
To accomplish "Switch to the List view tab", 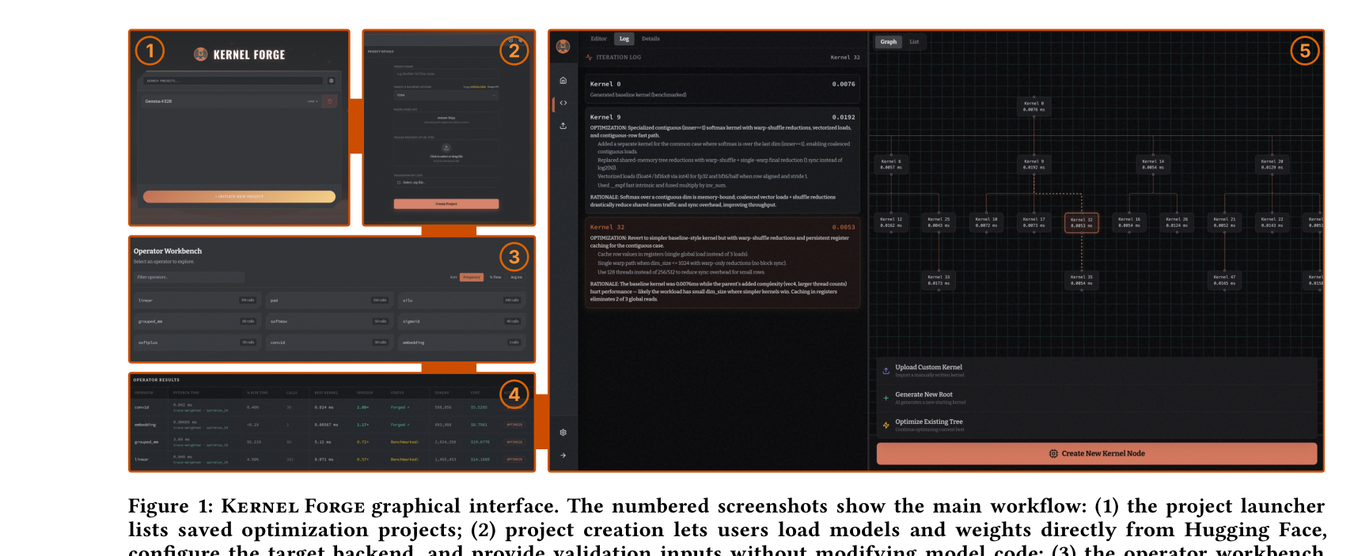I will tap(914, 42).
